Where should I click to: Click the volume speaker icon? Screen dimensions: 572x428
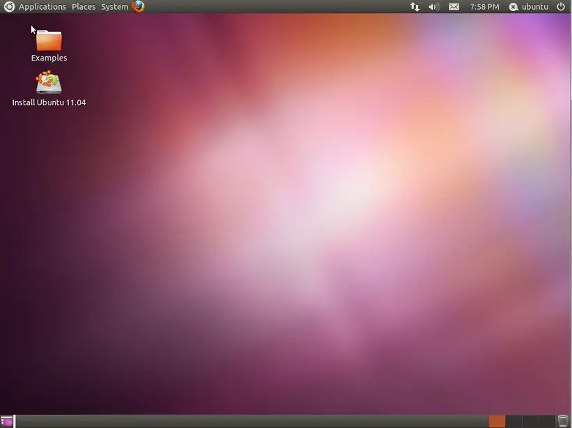pyautogui.click(x=434, y=7)
